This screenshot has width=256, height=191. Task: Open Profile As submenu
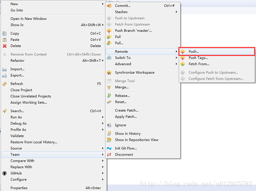(x=53, y=130)
